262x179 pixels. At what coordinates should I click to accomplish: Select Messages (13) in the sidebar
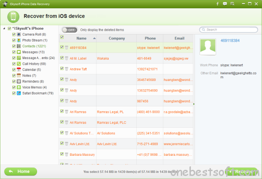point(34,52)
